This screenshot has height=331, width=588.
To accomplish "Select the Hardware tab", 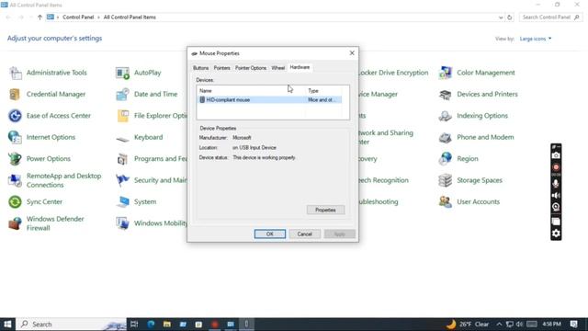I will (x=300, y=67).
